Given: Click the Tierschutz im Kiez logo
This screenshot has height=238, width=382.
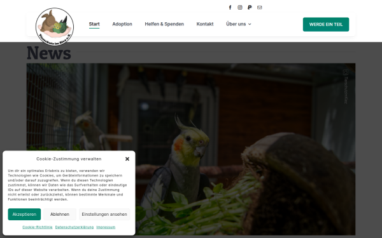Looking at the screenshot, I should click(55, 27).
